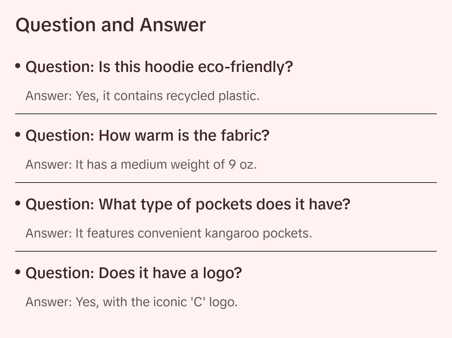Screen dimensions: 452x338
Task: Select the "Does it have a logo?" question
Action: (134, 273)
